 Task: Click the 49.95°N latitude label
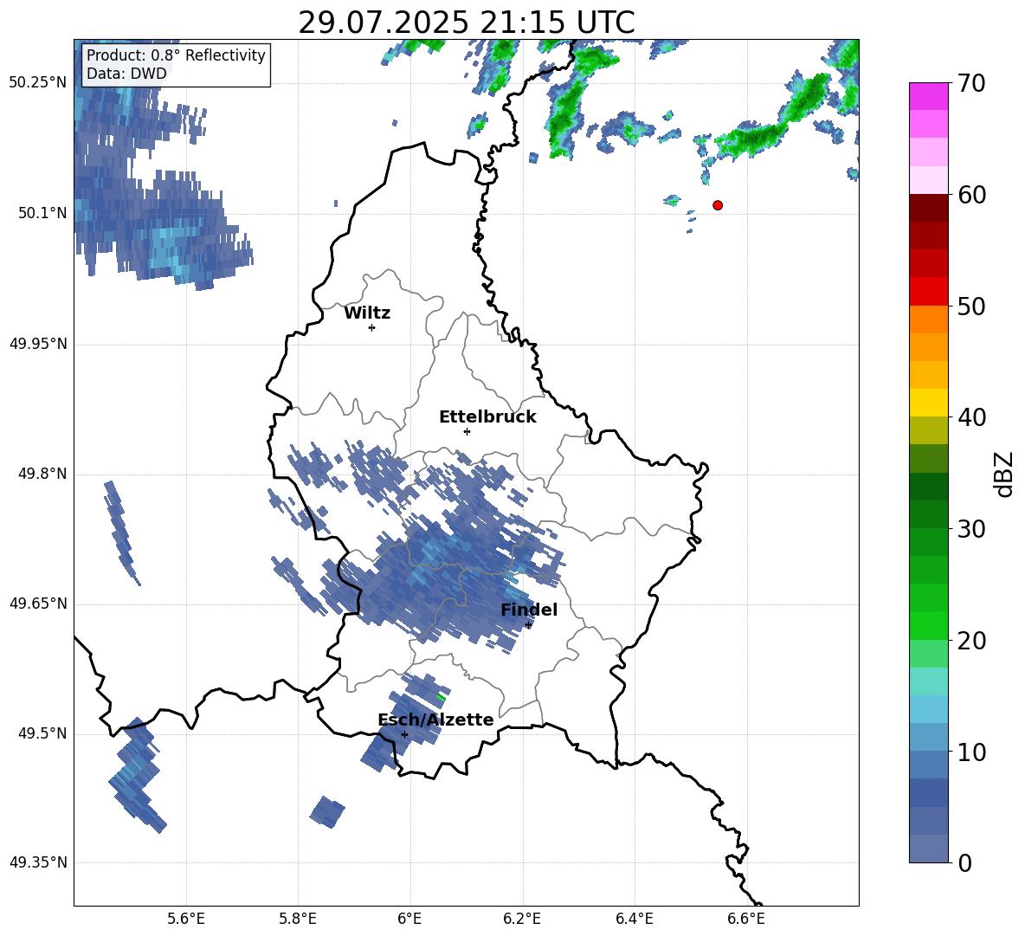37,343
